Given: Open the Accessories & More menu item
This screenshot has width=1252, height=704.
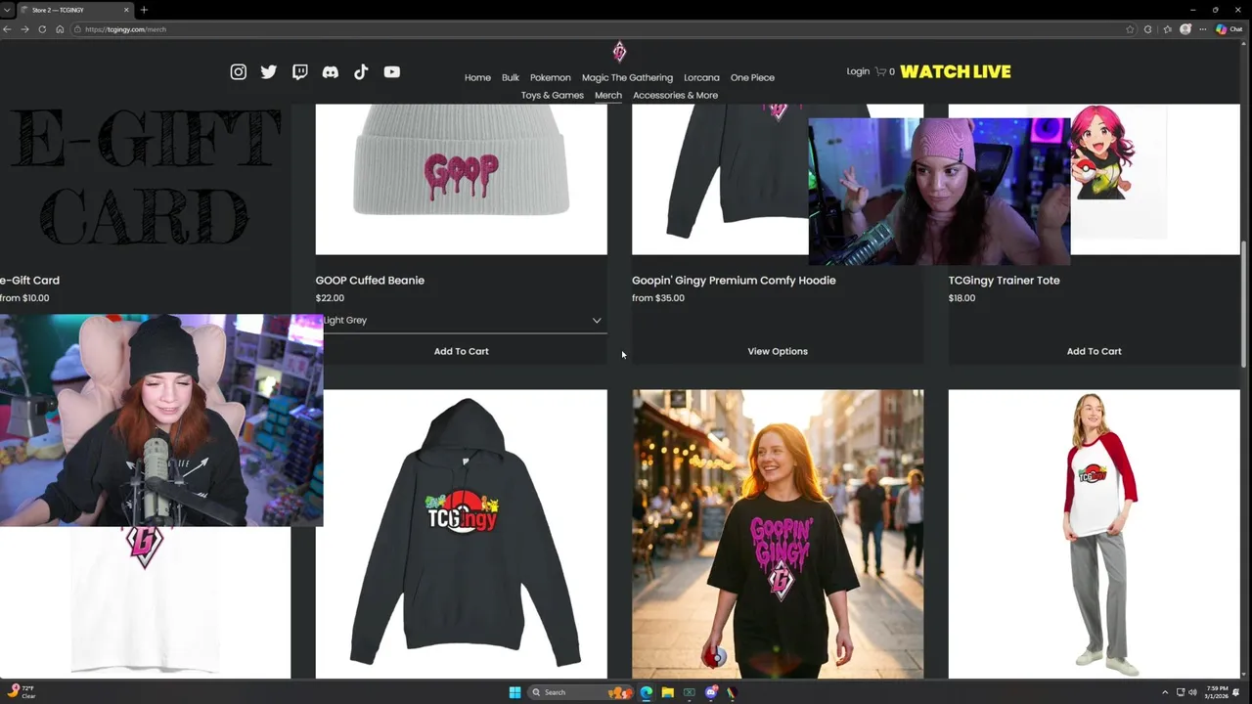Looking at the screenshot, I should (675, 95).
